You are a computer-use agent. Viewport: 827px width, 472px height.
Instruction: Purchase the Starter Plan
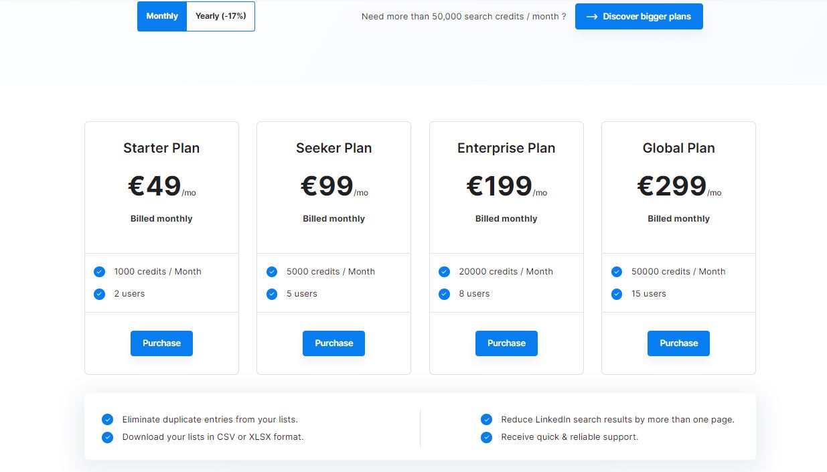pos(161,343)
